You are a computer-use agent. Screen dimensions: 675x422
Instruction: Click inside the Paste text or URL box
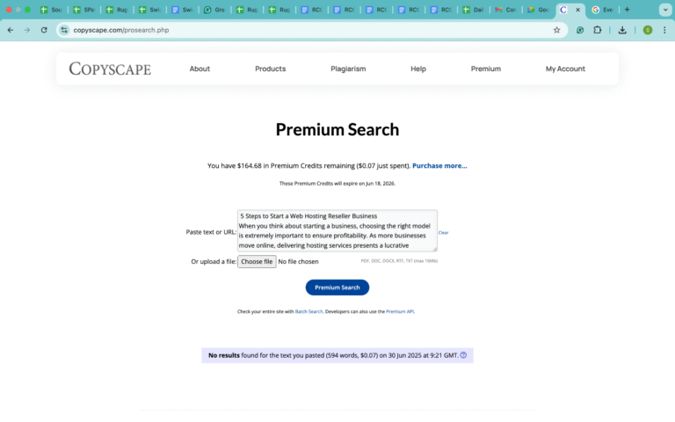pos(337,230)
